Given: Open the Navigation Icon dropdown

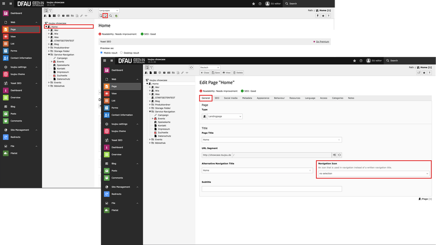Looking at the screenshot, I should pos(374,174).
